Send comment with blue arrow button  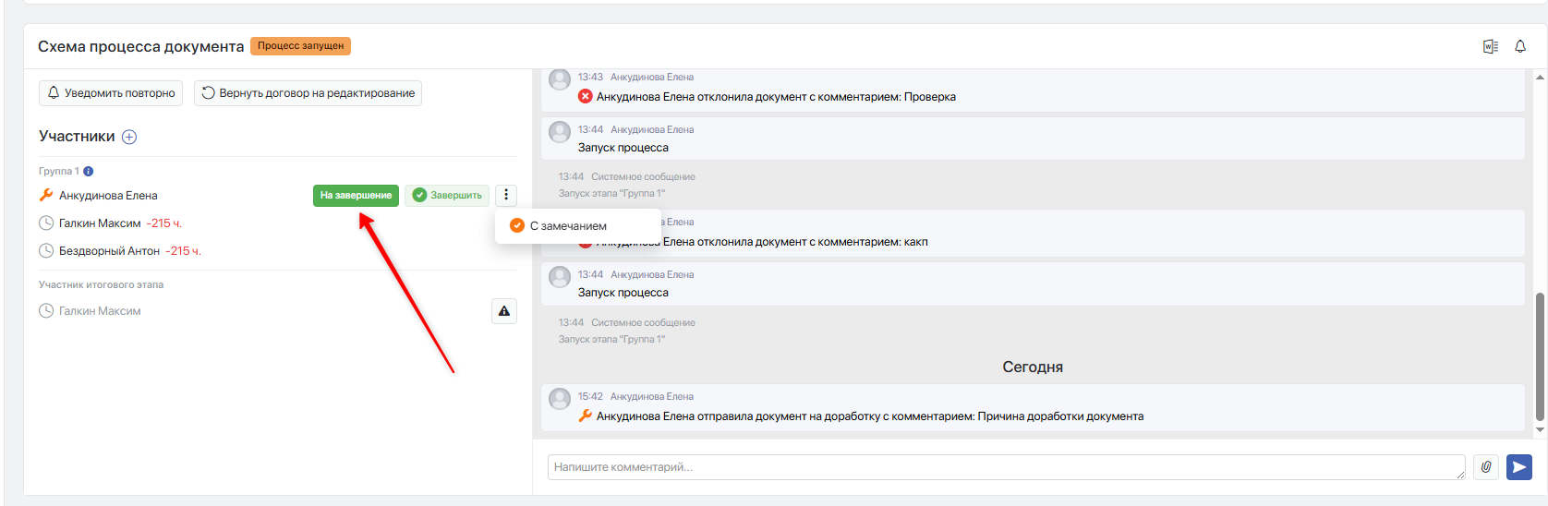[x=1519, y=467]
